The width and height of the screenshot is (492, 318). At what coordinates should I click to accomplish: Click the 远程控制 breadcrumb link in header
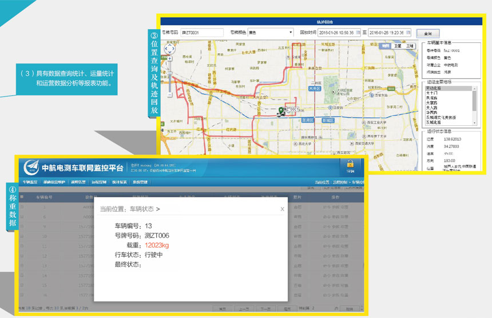coord(340,182)
